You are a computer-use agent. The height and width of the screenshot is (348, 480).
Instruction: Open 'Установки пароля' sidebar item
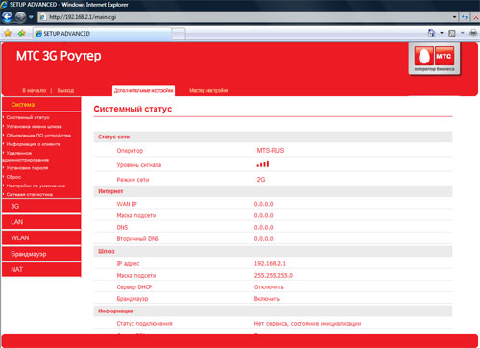(x=27, y=168)
